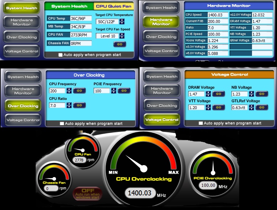
Task: Click the highlighted Hardware Monitor sidebar button
Action: click(161, 22)
